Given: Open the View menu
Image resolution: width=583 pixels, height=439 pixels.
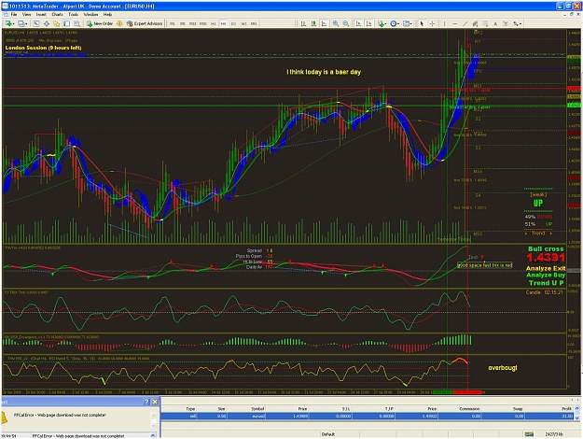Looking at the screenshot, I should (26, 15).
